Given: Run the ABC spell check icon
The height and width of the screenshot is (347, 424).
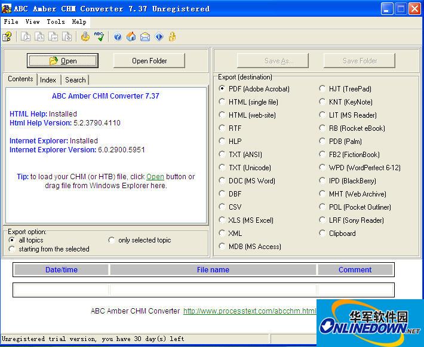Looking at the screenshot, I should click(99, 36).
